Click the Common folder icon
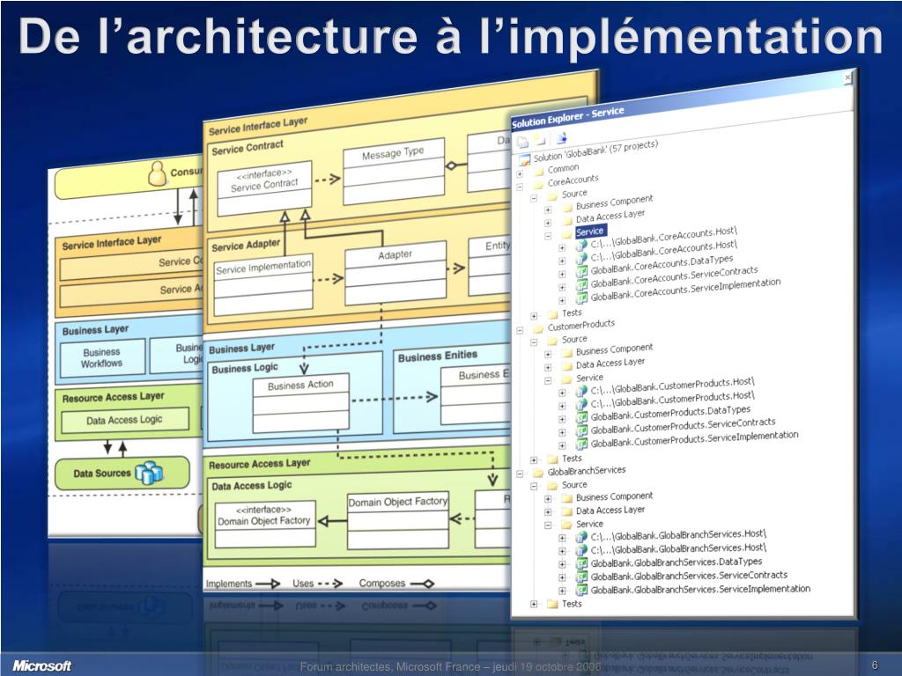902x676 pixels. click(x=539, y=171)
